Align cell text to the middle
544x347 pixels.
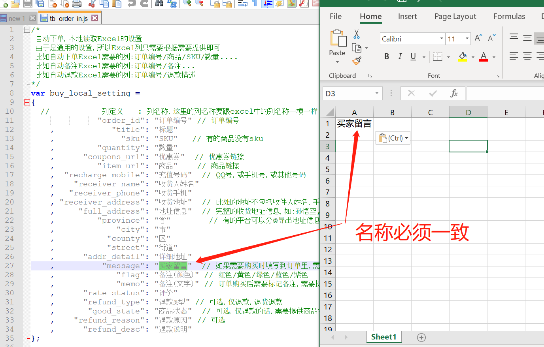coord(527,38)
